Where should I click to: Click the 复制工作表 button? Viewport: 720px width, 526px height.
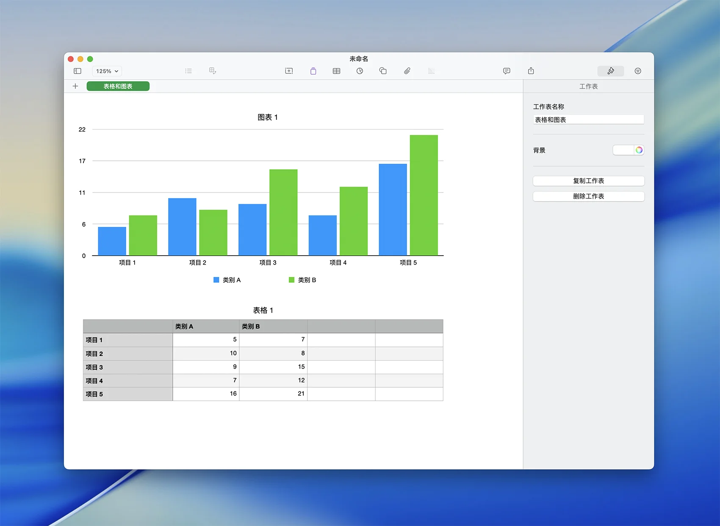click(x=588, y=181)
